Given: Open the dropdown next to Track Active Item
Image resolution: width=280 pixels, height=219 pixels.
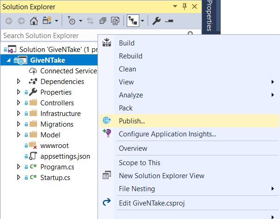Looking at the screenshot, I should pos(143,21).
